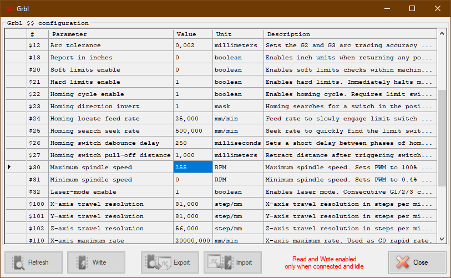Select the Arc tolerance value 0,002
Screen dimensions: 451x278
[x=192, y=45]
